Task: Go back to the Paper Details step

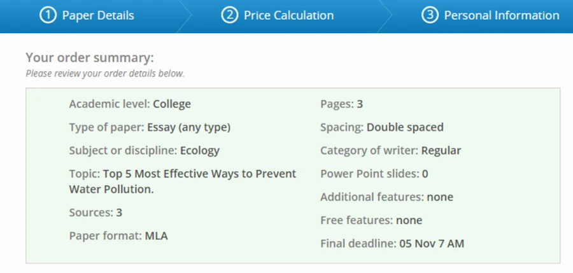Action: coord(98,15)
